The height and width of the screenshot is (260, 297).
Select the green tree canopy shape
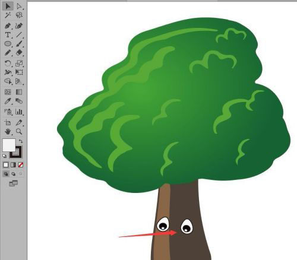click(174, 105)
